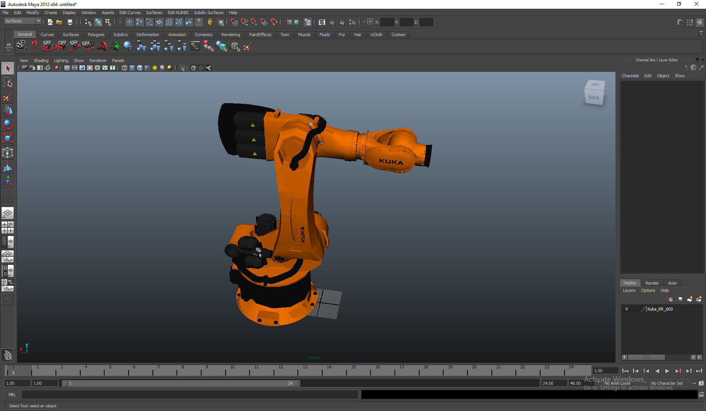Create a new empty display layer
Viewport: 706px width, 411px height.
pyautogui.click(x=689, y=299)
